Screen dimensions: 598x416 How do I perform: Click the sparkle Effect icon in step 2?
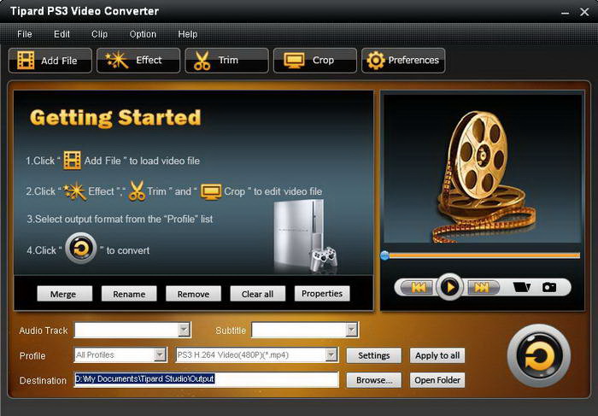(74, 190)
